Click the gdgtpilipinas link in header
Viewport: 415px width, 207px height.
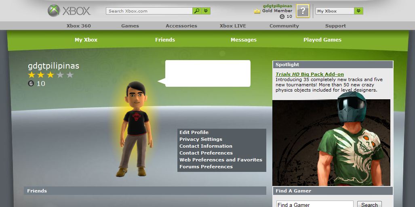(x=277, y=6)
